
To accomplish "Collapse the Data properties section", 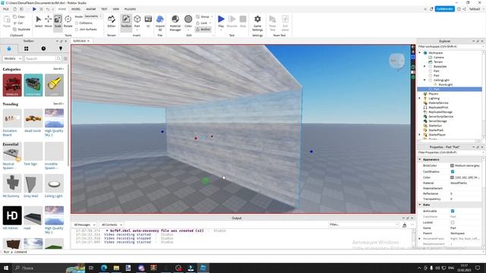I will coord(420,205).
